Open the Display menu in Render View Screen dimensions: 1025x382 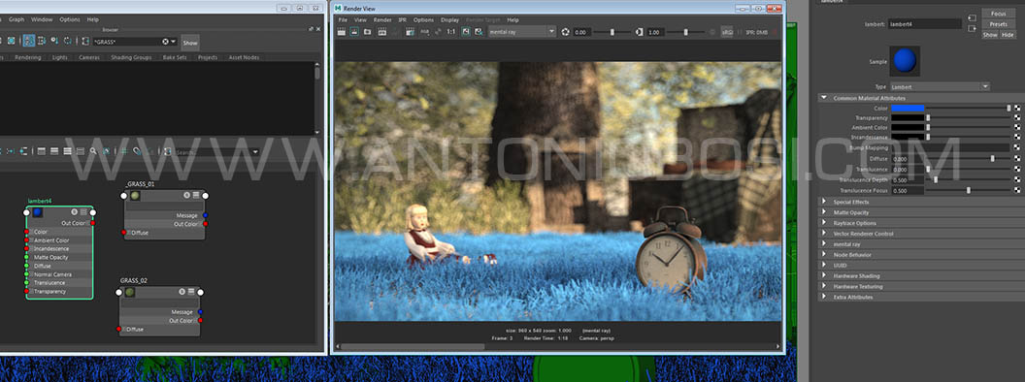coord(449,19)
